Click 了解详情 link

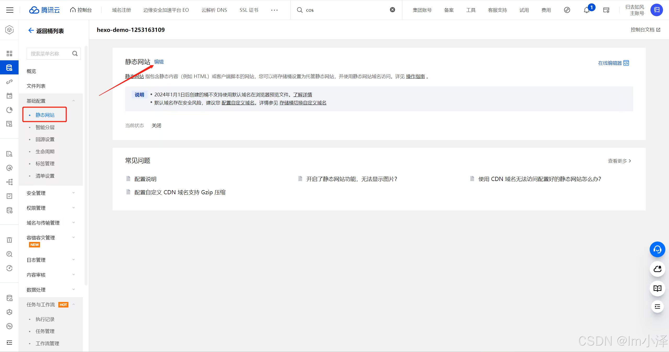[303, 95]
